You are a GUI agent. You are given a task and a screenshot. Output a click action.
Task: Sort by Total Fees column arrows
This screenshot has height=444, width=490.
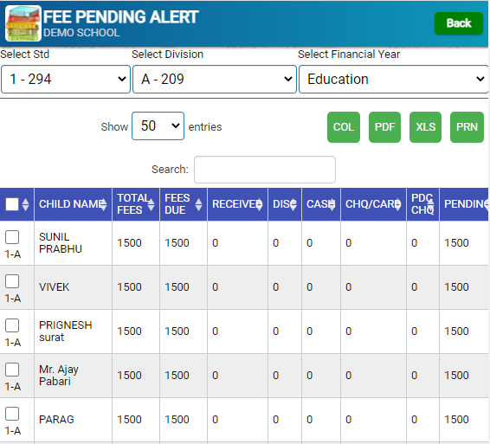click(x=151, y=204)
